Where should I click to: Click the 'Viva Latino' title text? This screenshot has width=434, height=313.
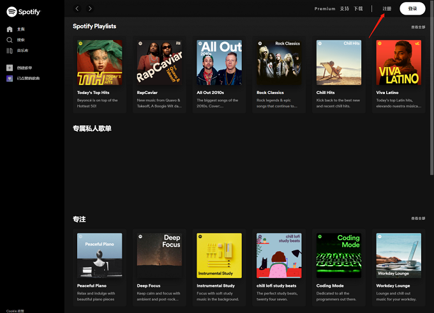(x=387, y=93)
